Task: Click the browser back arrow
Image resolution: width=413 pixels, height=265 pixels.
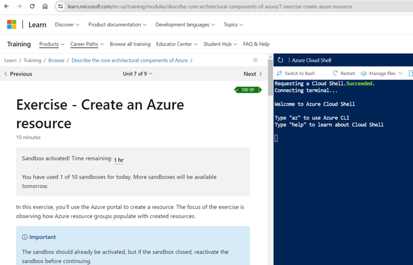Action: coord(6,6)
